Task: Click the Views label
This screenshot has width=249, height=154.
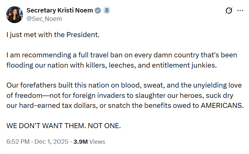Action: click(x=97, y=142)
